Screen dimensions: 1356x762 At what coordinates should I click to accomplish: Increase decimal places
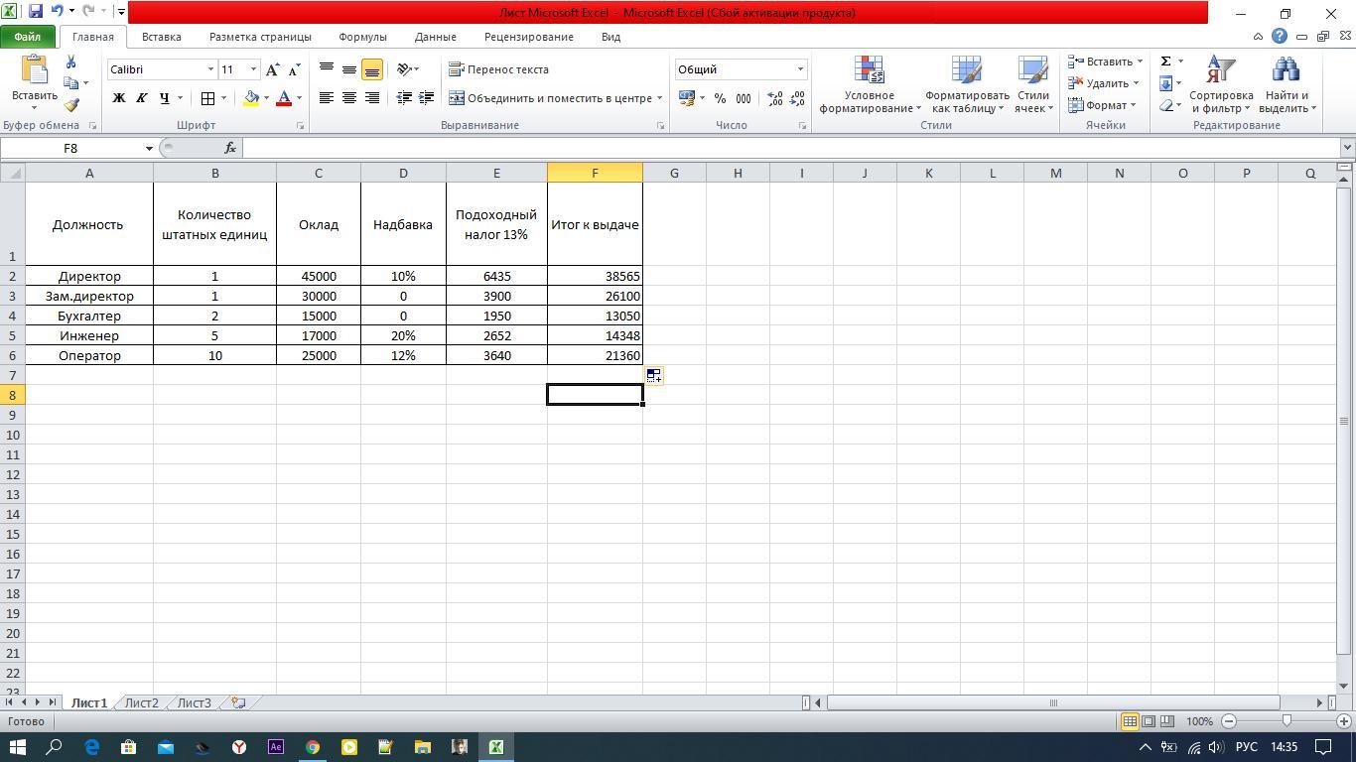774,98
